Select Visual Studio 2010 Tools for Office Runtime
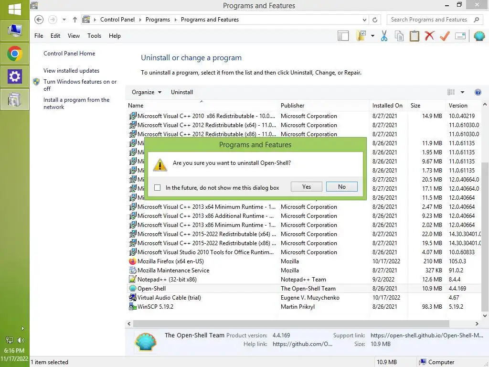489x367 pixels. (304, 252)
